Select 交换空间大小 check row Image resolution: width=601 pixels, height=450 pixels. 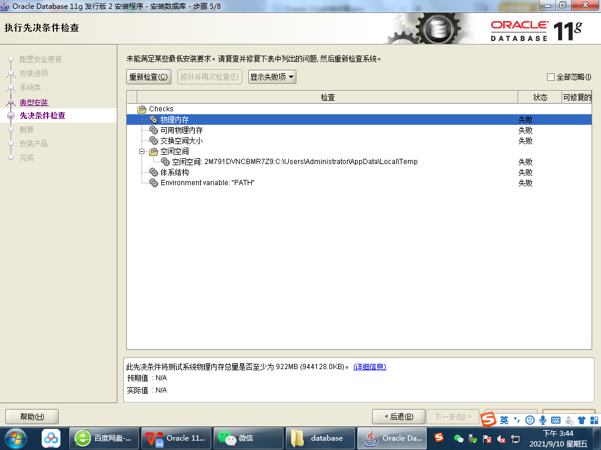359,141
